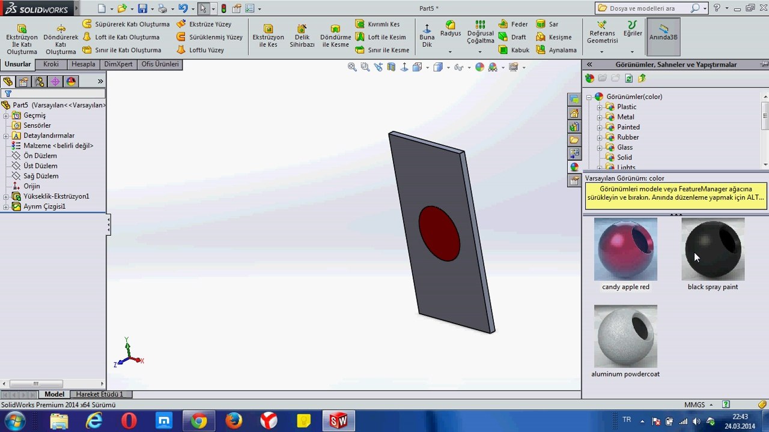Expand Painted appearances folder
The image size is (769, 432).
tap(600, 127)
